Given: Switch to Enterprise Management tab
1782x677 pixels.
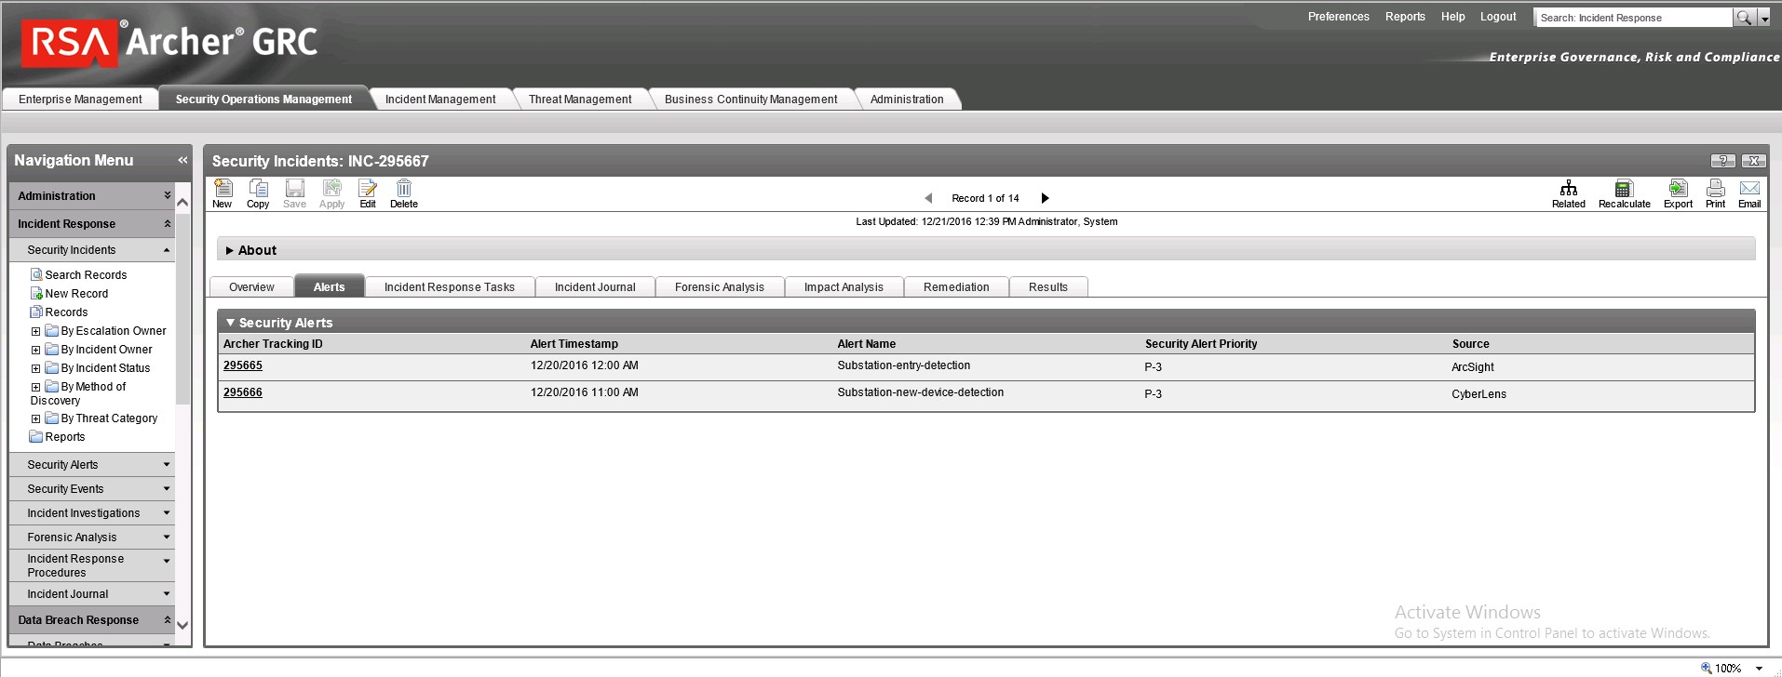Looking at the screenshot, I should pyautogui.click(x=80, y=100).
